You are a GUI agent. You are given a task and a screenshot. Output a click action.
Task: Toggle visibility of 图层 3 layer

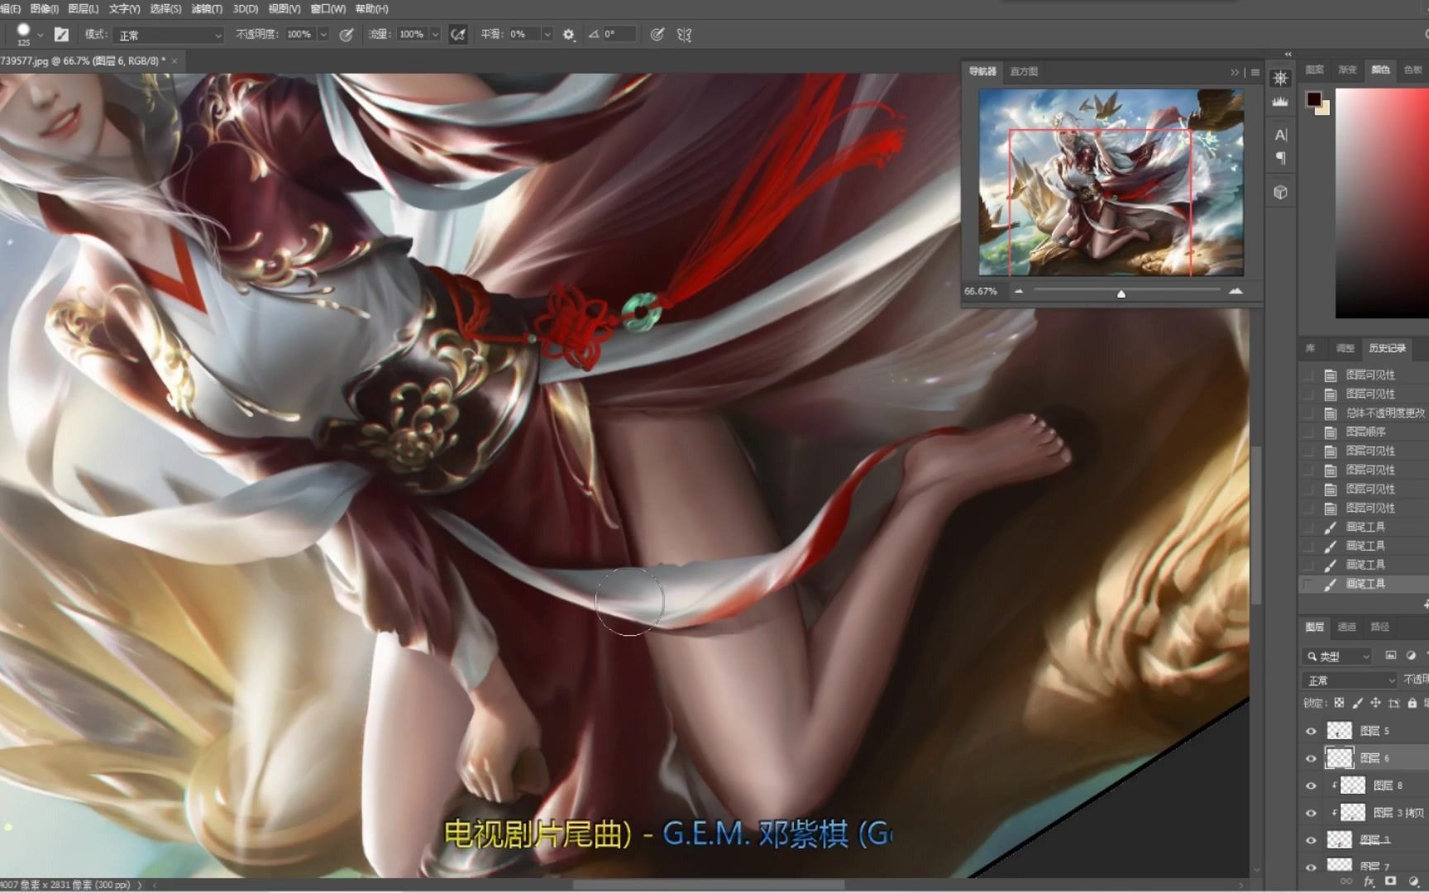click(1311, 840)
